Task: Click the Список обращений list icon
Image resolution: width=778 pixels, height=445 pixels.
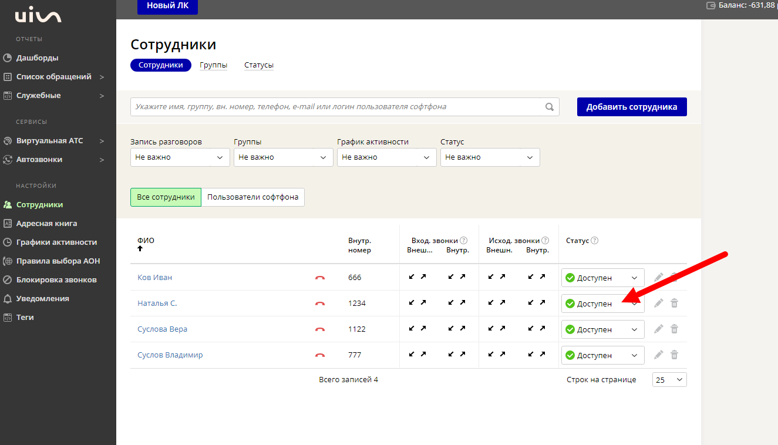Action: point(8,77)
